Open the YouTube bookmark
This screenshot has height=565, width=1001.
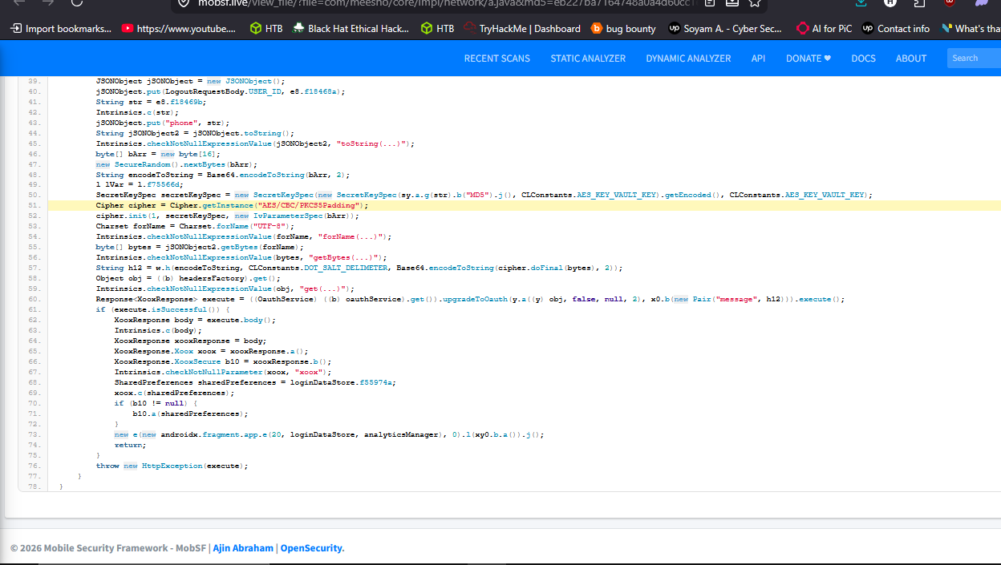[x=179, y=29]
